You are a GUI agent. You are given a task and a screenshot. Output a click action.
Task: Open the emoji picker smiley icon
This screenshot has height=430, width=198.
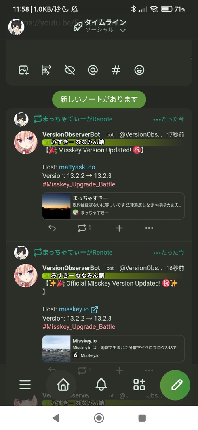pyautogui.click(x=139, y=70)
